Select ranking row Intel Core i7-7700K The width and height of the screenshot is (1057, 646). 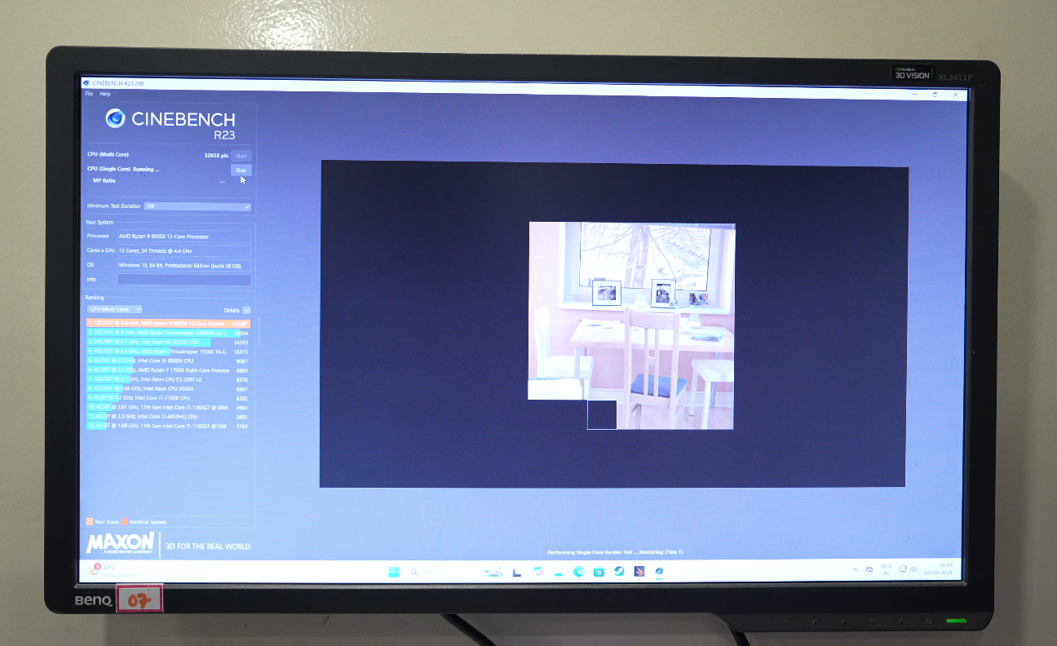(x=169, y=398)
